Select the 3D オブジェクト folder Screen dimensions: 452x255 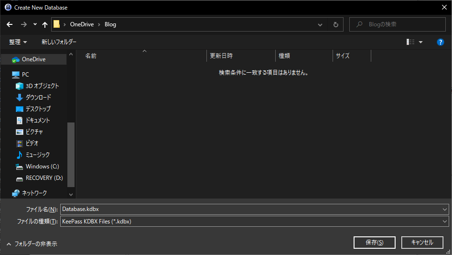(x=42, y=86)
